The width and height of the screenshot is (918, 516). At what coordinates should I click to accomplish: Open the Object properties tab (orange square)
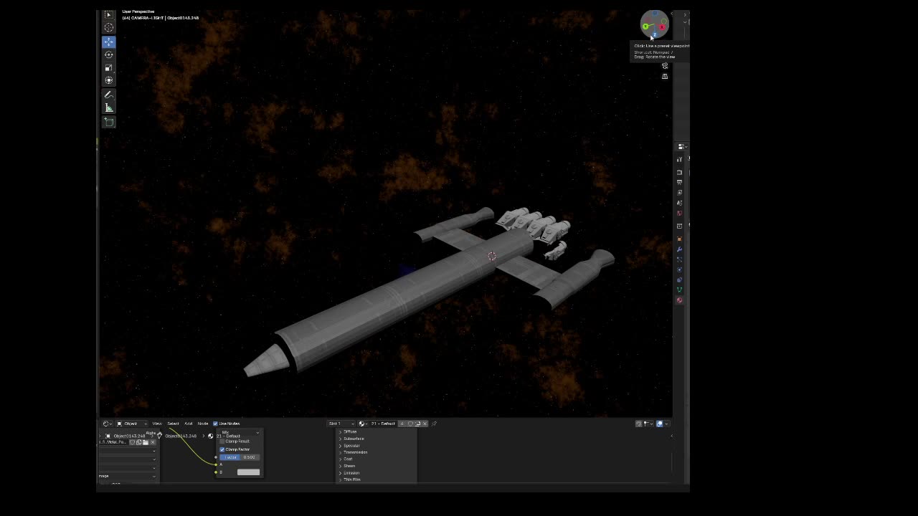pyautogui.click(x=679, y=239)
